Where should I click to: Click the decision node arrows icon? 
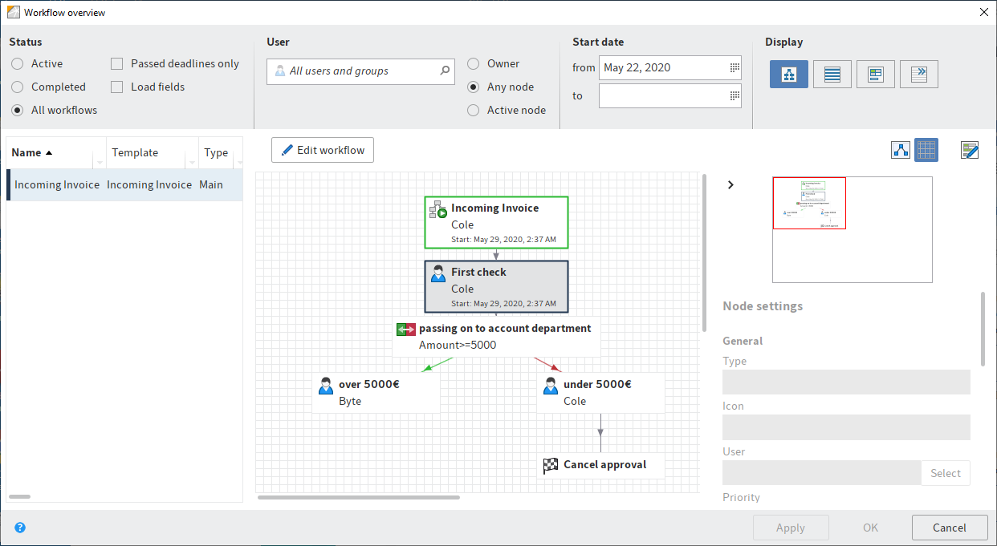pyautogui.click(x=405, y=330)
